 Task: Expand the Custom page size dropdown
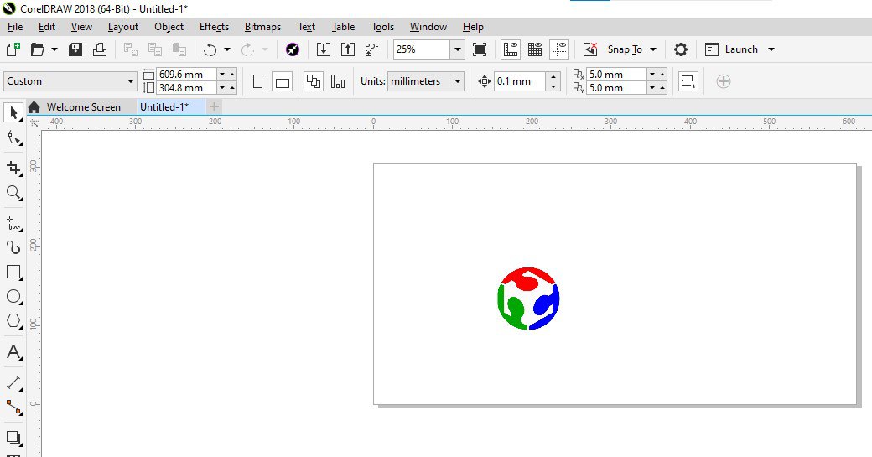[x=130, y=81]
